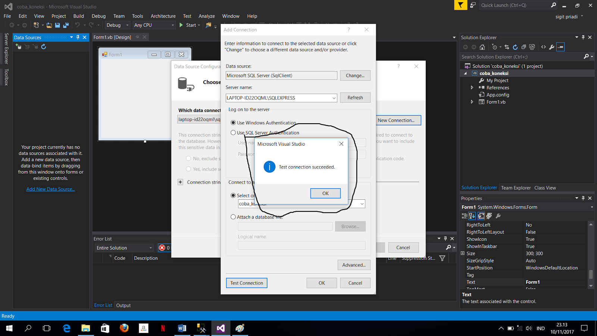Open the Architecture menu
This screenshot has width=597, height=336.
[163, 16]
